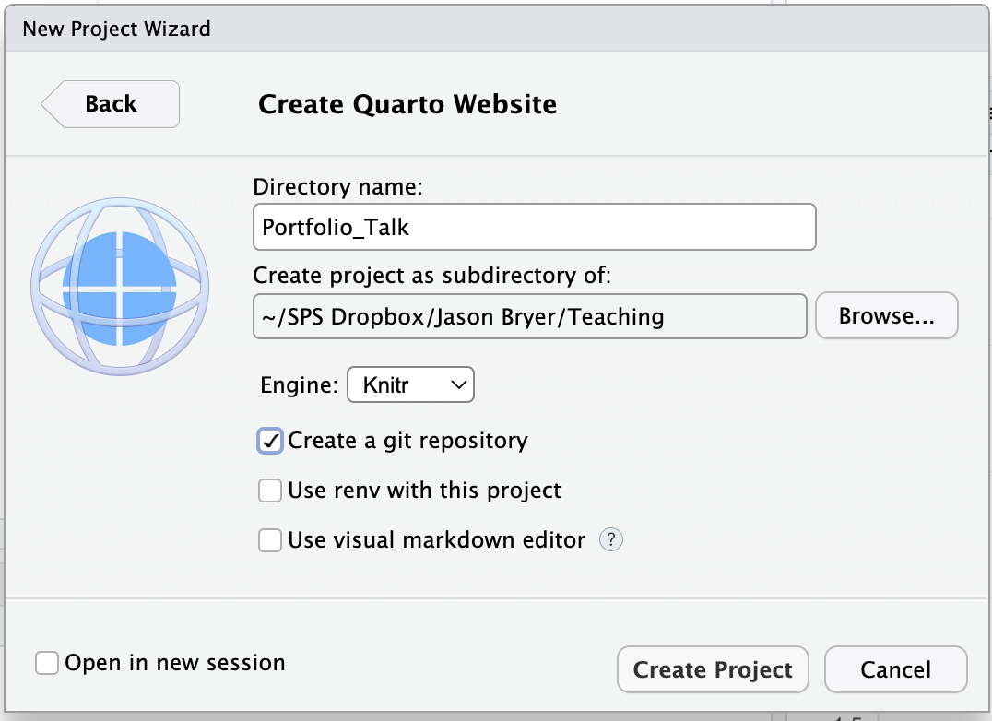This screenshot has width=992, height=721.
Task: Tick the Use visual markdown editor checkbox
Action: (270, 540)
